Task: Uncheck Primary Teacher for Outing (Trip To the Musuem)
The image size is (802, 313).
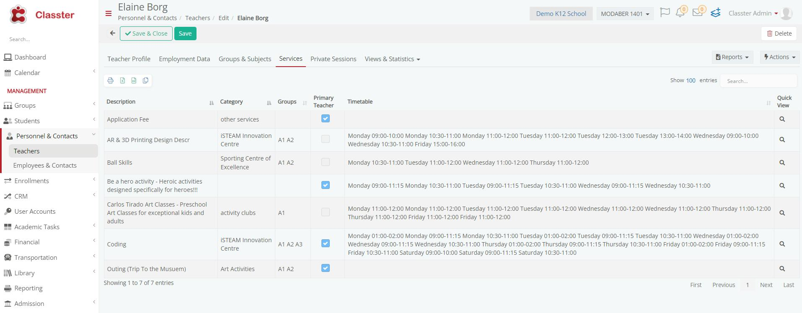Action: coord(326,268)
